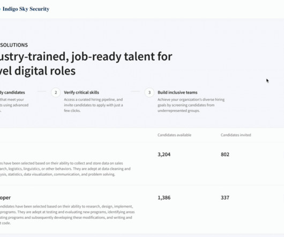This screenshot has height=237, width=284.
Task: Click the data cleaning role description paragraph
Action: [65, 169]
